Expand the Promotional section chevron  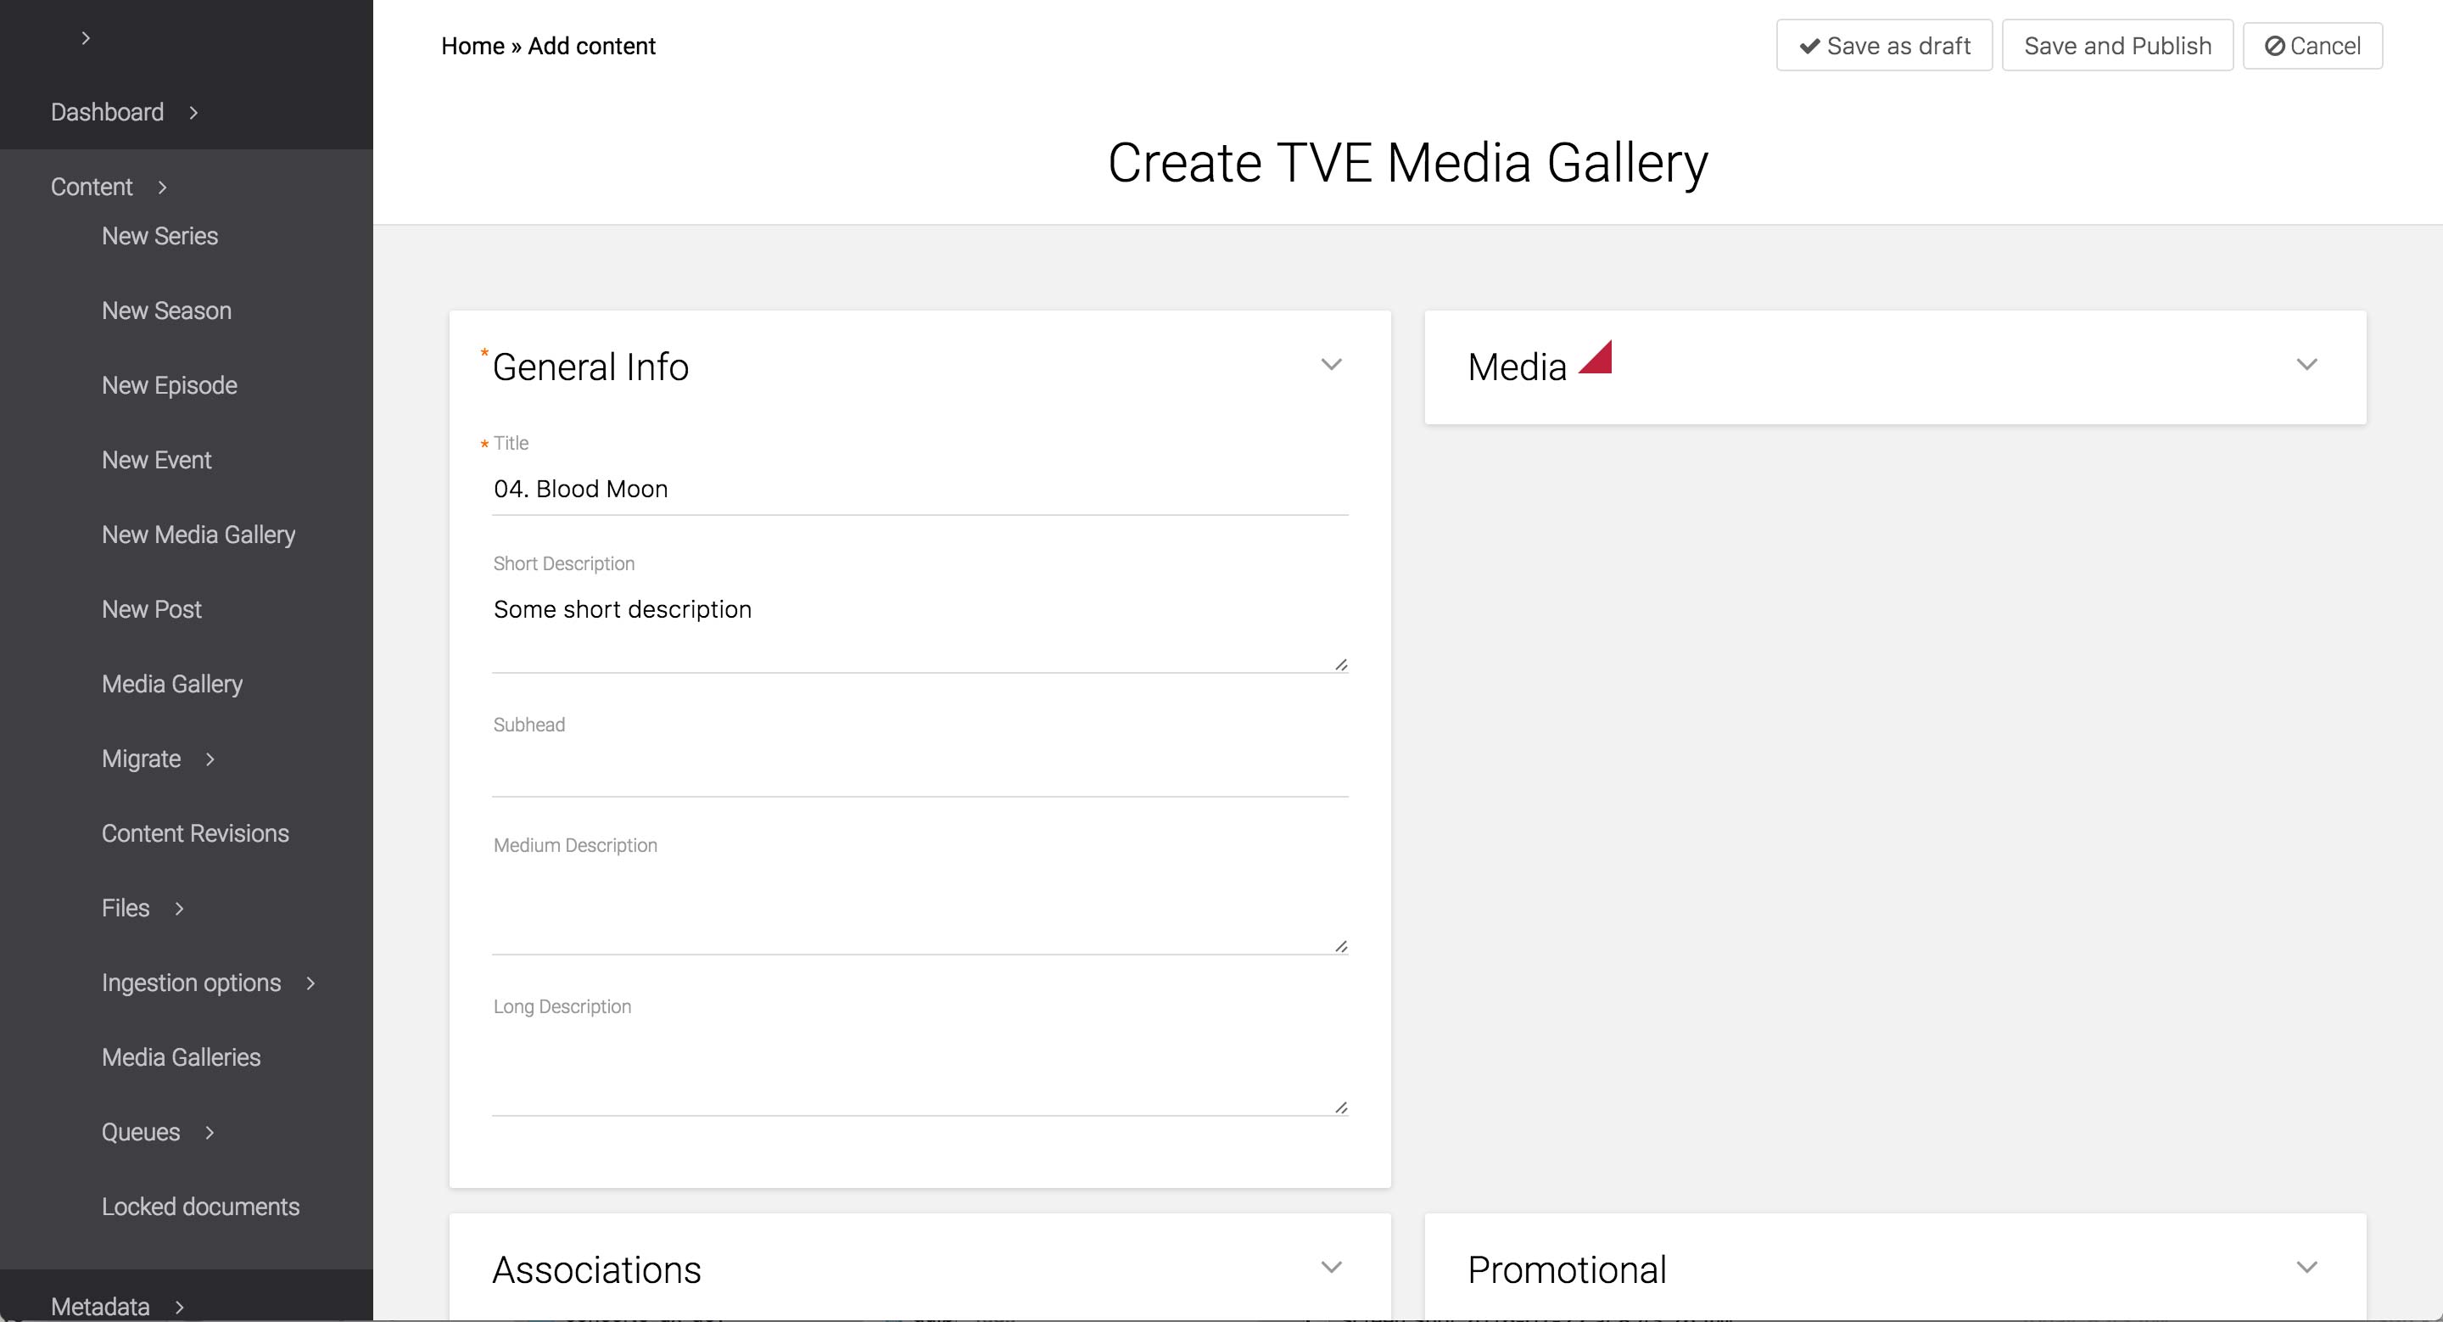[2306, 1268]
